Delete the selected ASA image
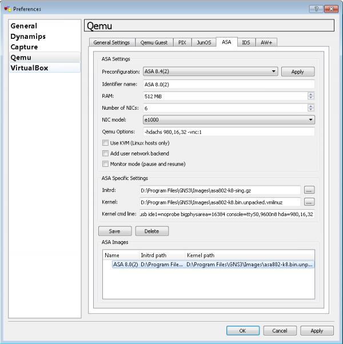 [x=152, y=231]
